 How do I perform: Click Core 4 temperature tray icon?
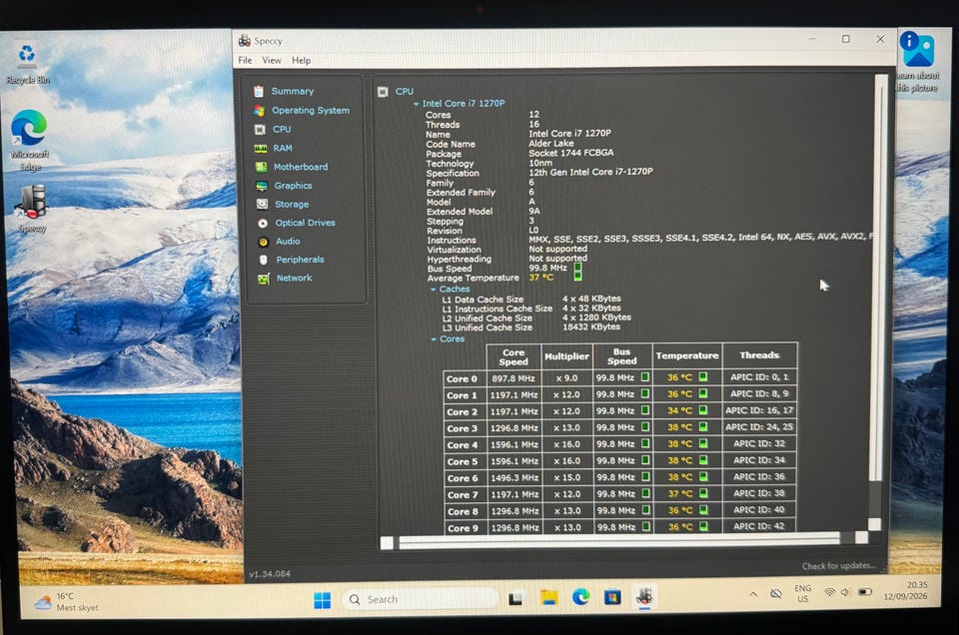[x=703, y=443]
